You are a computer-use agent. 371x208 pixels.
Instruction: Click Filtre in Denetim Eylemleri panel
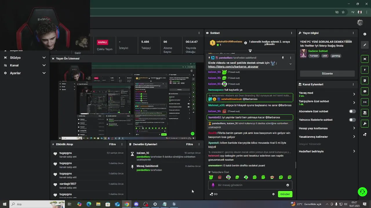[189, 144]
